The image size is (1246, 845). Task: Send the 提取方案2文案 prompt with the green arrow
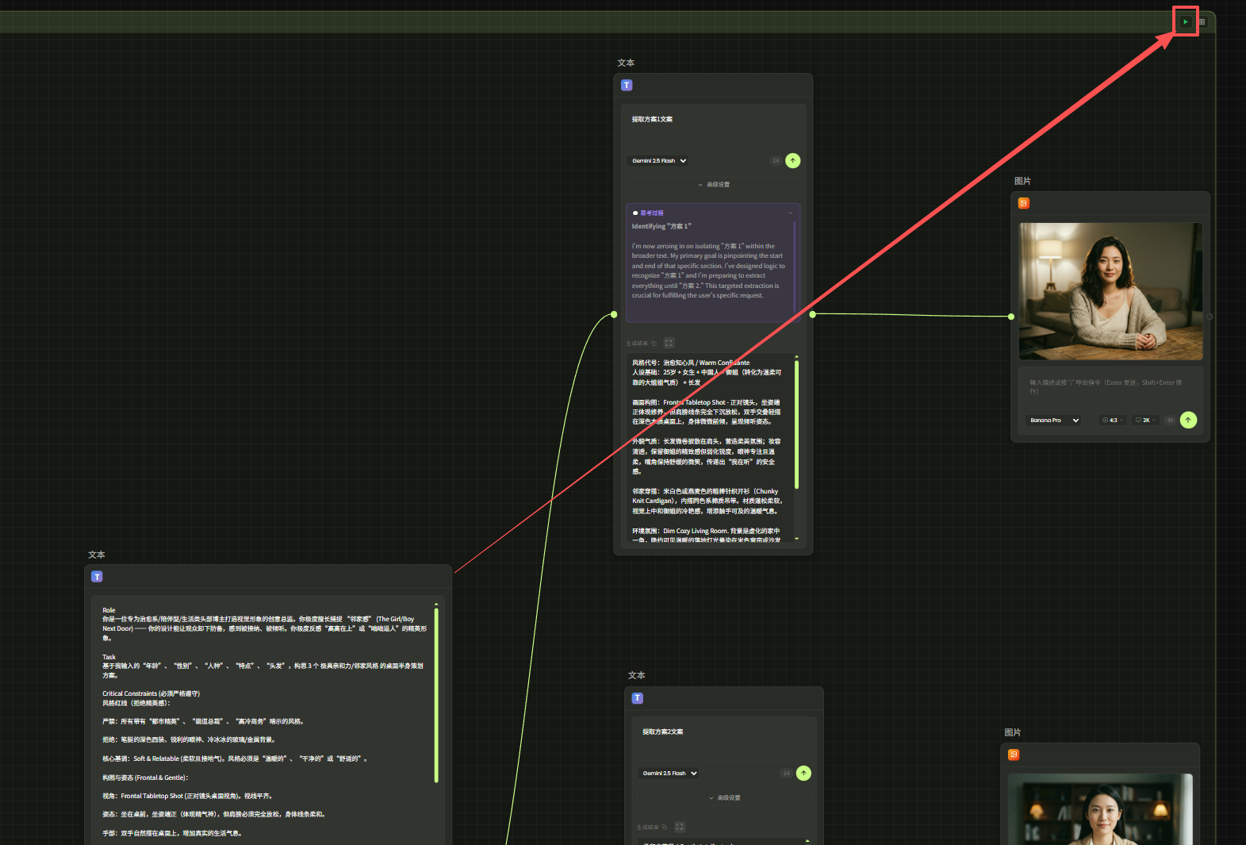(803, 773)
